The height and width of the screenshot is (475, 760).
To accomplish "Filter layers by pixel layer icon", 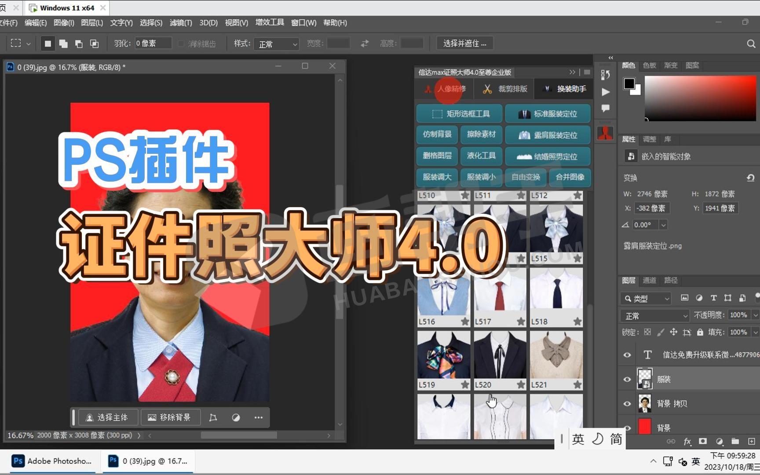I will [684, 298].
